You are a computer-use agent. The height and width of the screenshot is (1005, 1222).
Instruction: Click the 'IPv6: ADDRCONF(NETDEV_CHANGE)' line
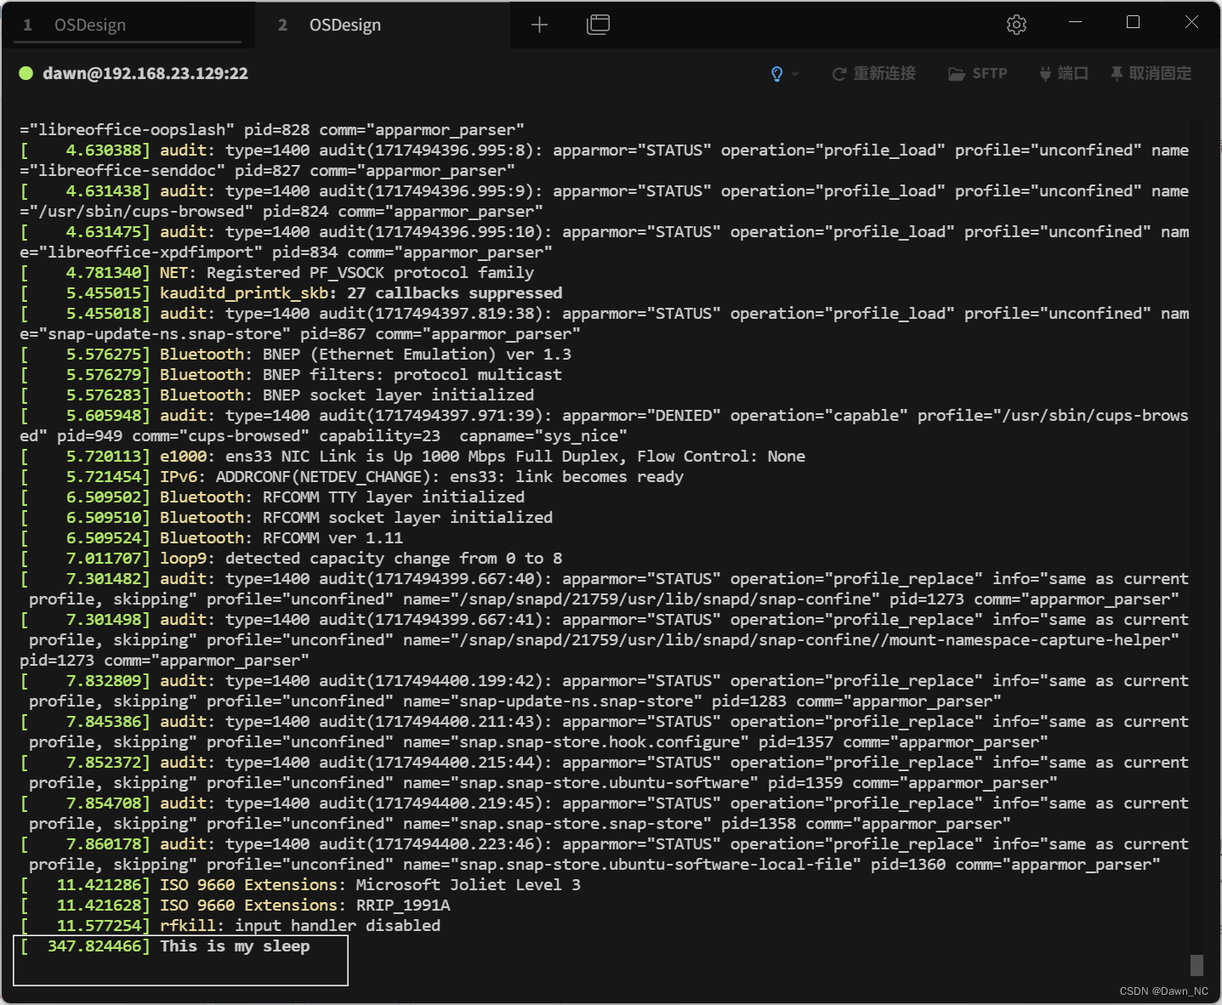352,477
